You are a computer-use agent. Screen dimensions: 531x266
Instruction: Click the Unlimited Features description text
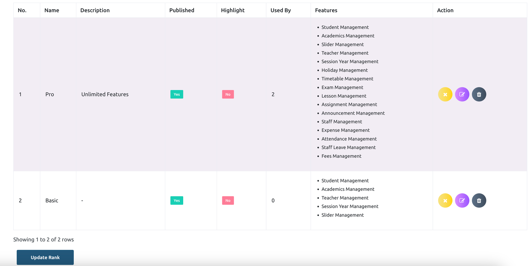(x=105, y=94)
